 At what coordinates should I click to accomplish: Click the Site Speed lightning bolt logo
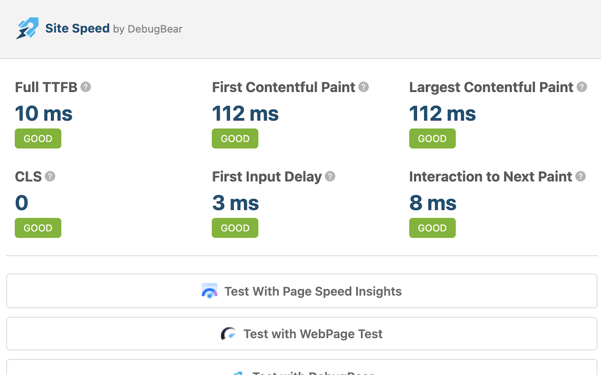[27, 28]
